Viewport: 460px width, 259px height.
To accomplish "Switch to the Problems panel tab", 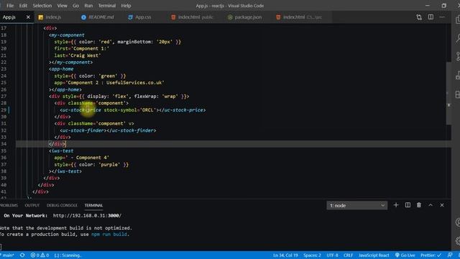I will [x=9, y=206].
